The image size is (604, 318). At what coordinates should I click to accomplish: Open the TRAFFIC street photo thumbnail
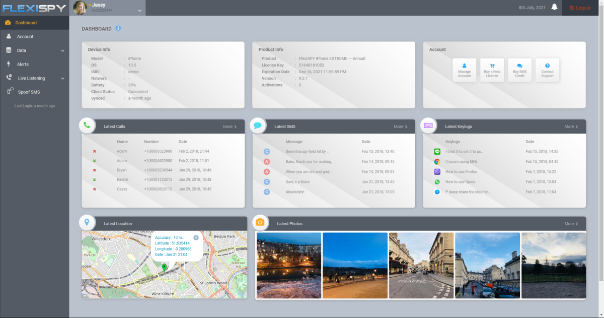point(421,265)
